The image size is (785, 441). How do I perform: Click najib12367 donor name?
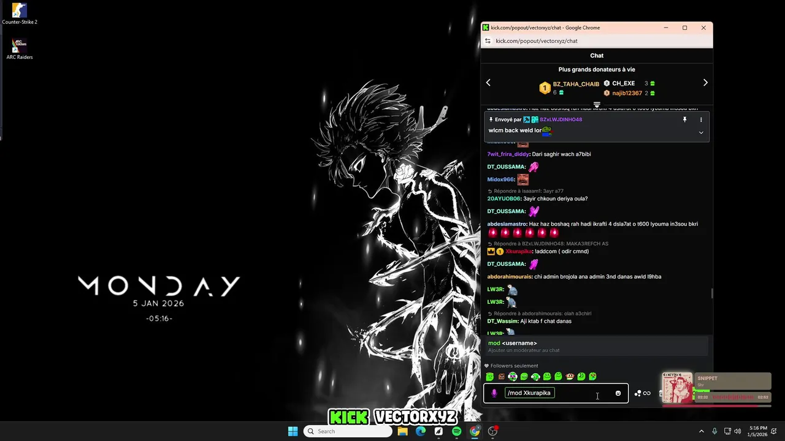[x=627, y=93]
